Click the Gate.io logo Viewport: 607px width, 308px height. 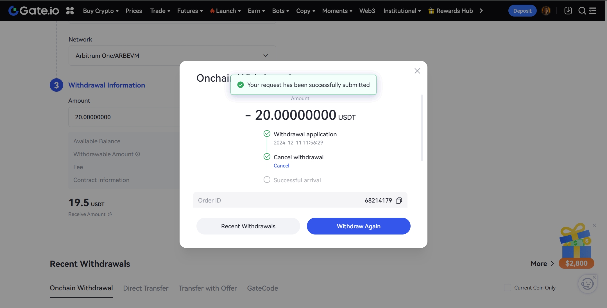[34, 11]
